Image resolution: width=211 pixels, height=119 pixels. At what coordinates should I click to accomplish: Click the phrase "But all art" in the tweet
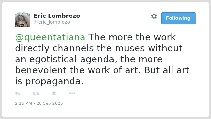pos(167,70)
